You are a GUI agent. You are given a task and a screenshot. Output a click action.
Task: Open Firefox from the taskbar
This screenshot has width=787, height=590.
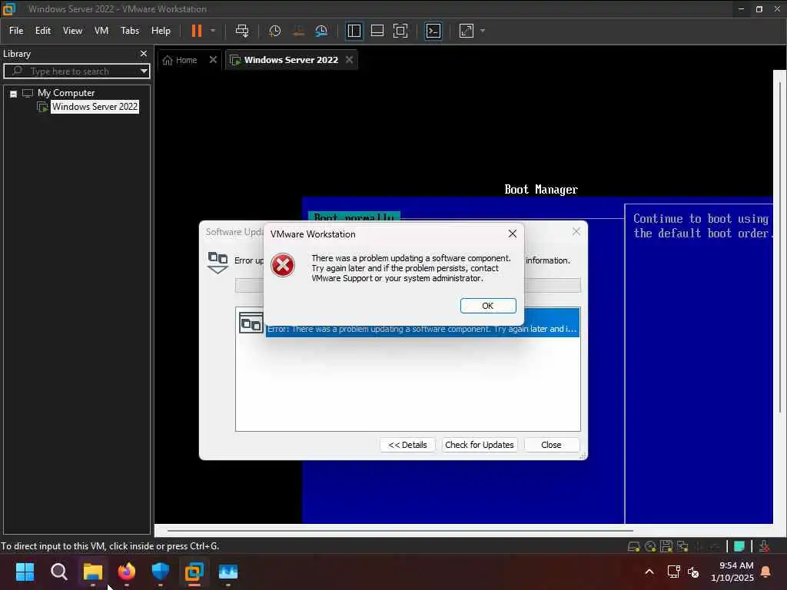point(127,572)
